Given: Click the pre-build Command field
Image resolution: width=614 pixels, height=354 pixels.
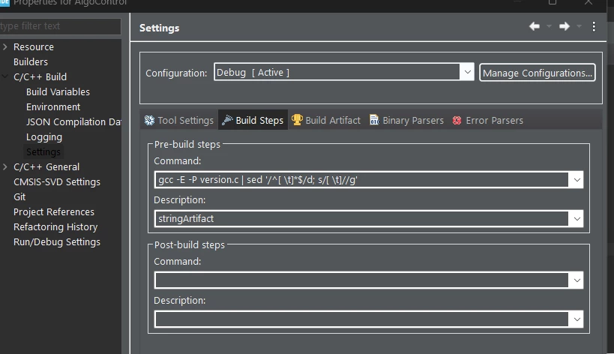Looking at the screenshot, I should click(x=361, y=180).
